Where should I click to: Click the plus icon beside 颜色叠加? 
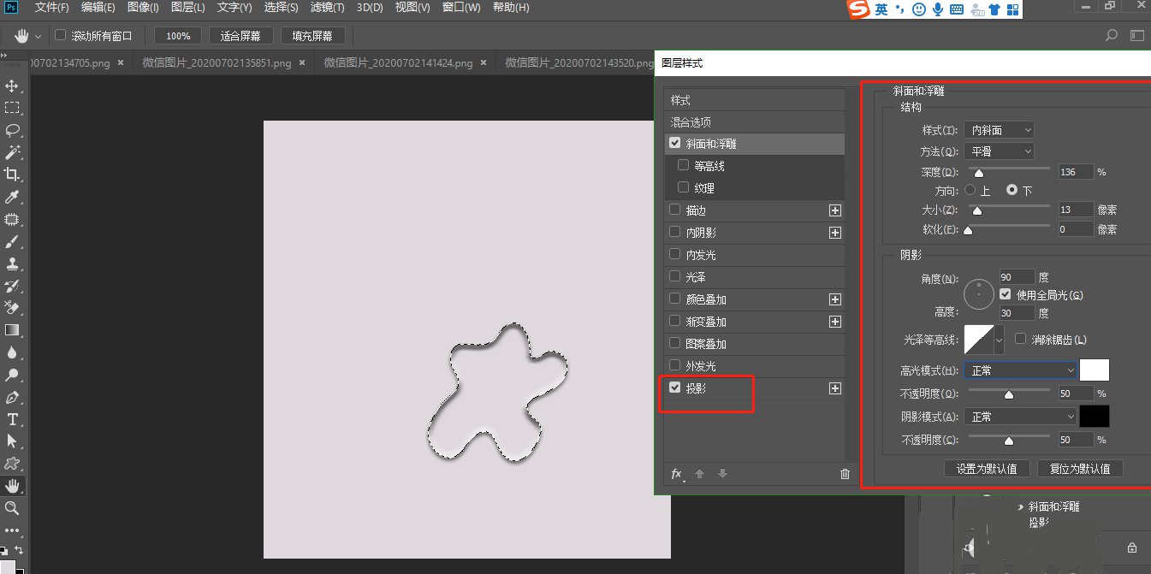[835, 299]
